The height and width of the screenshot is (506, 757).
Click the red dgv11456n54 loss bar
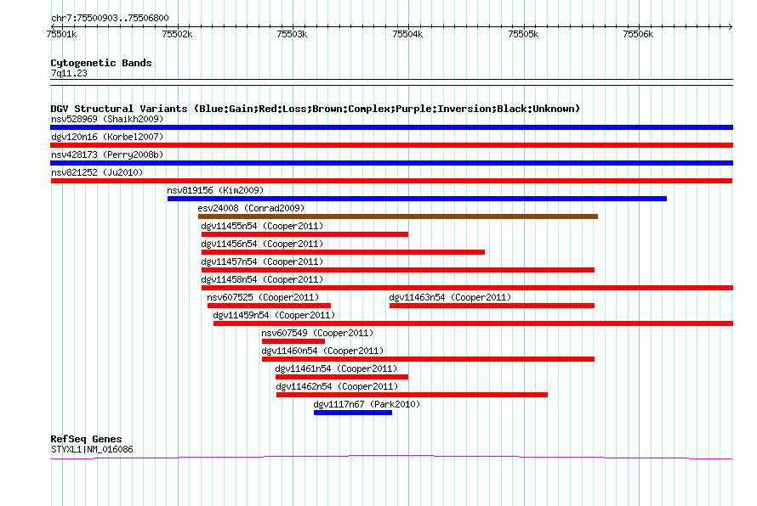point(343,252)
